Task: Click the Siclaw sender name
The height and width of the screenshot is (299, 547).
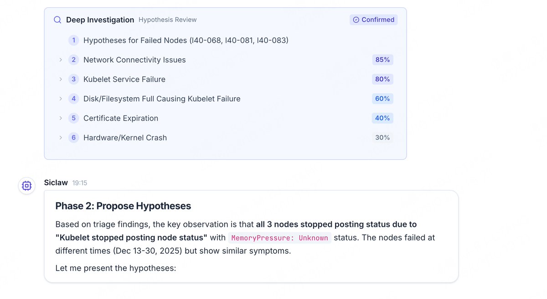Action: (x=56, y=183)
